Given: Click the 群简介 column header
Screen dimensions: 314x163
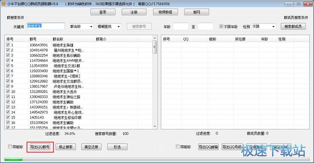Looking at the screenshot, I should tap(116, 39).
